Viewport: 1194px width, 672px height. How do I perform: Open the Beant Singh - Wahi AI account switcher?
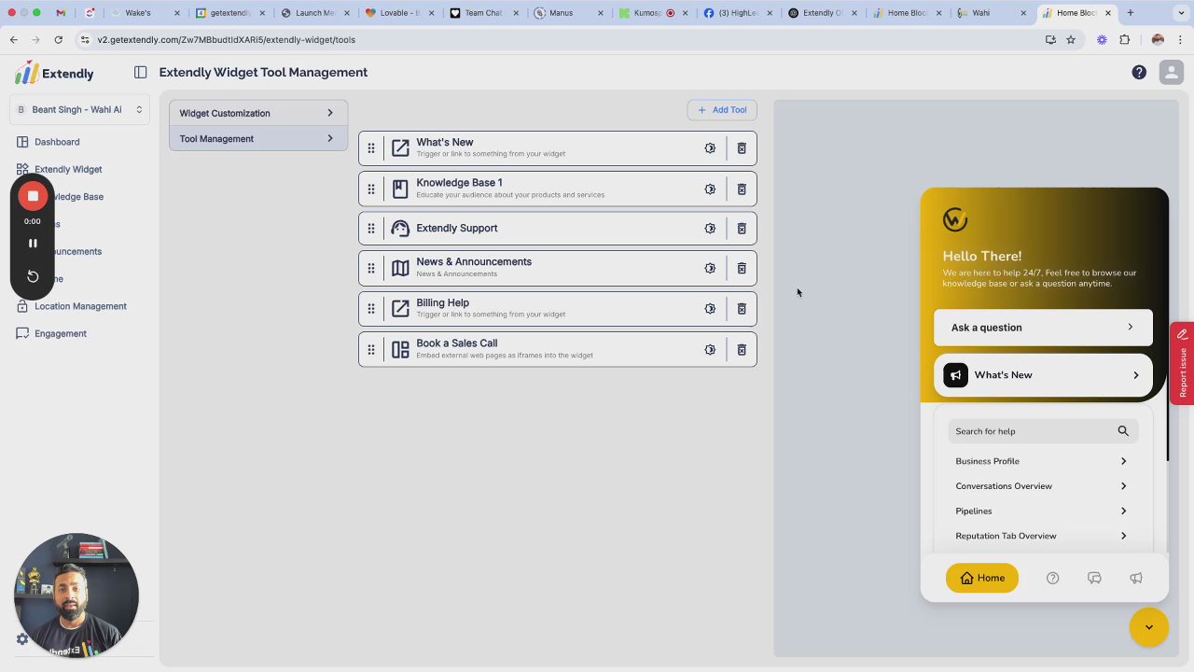point(79,109)
